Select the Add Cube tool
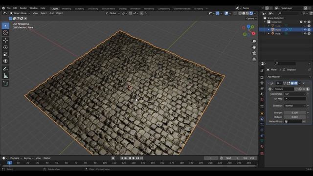 pos(5,84)
